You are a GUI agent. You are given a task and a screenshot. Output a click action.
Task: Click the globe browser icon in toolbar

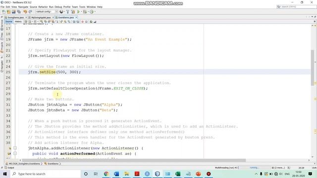coord(61,12)
